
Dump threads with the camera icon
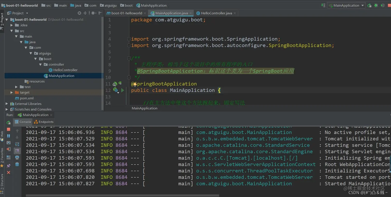click(x=9, y=143)
